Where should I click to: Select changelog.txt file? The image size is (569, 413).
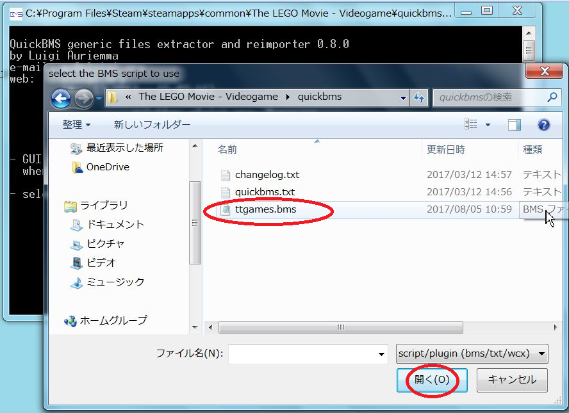[267, 175]
